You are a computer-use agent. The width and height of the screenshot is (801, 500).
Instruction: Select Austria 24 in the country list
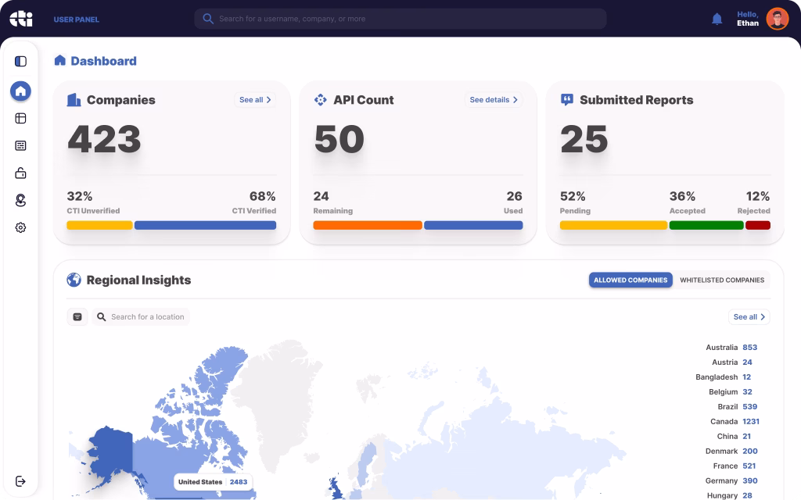[732, 362]
